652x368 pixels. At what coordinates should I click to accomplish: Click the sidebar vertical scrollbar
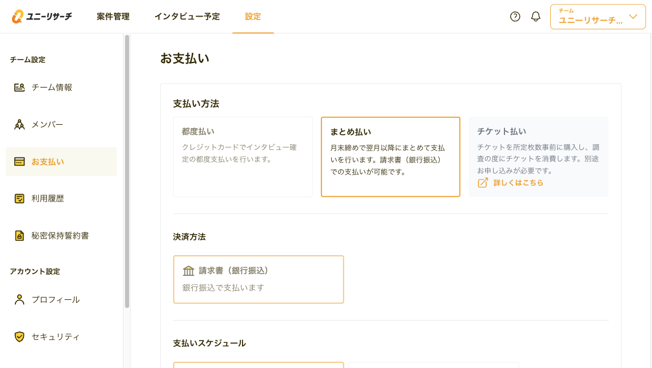coord(127,172)
